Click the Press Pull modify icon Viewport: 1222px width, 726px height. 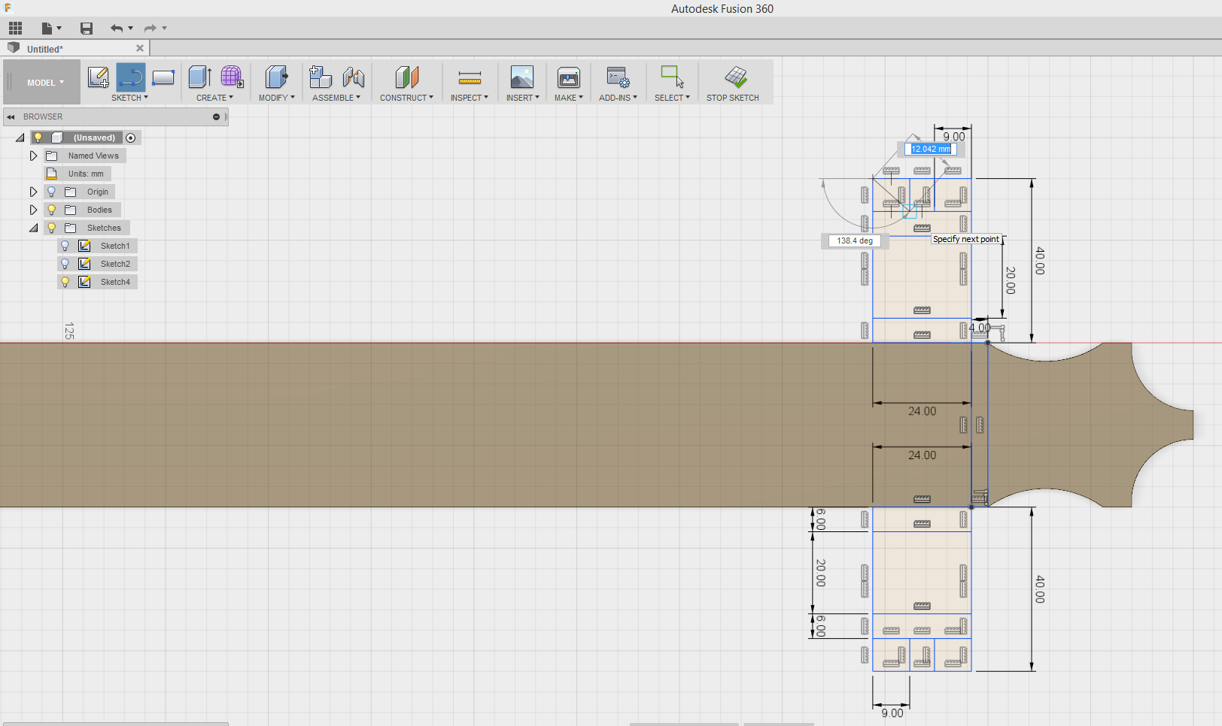(276, 77)
